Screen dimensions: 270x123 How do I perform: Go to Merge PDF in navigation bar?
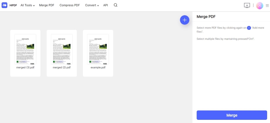[47, 5]
